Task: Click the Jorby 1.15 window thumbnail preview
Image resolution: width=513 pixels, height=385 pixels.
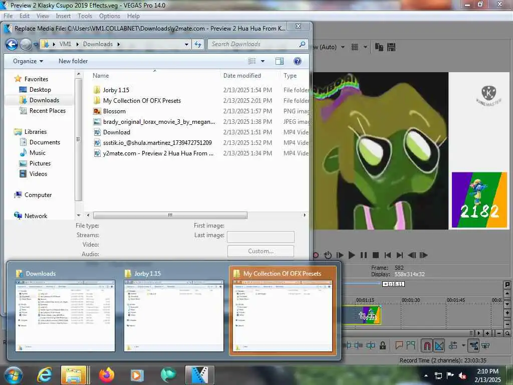Action: [x=174, y=316]
